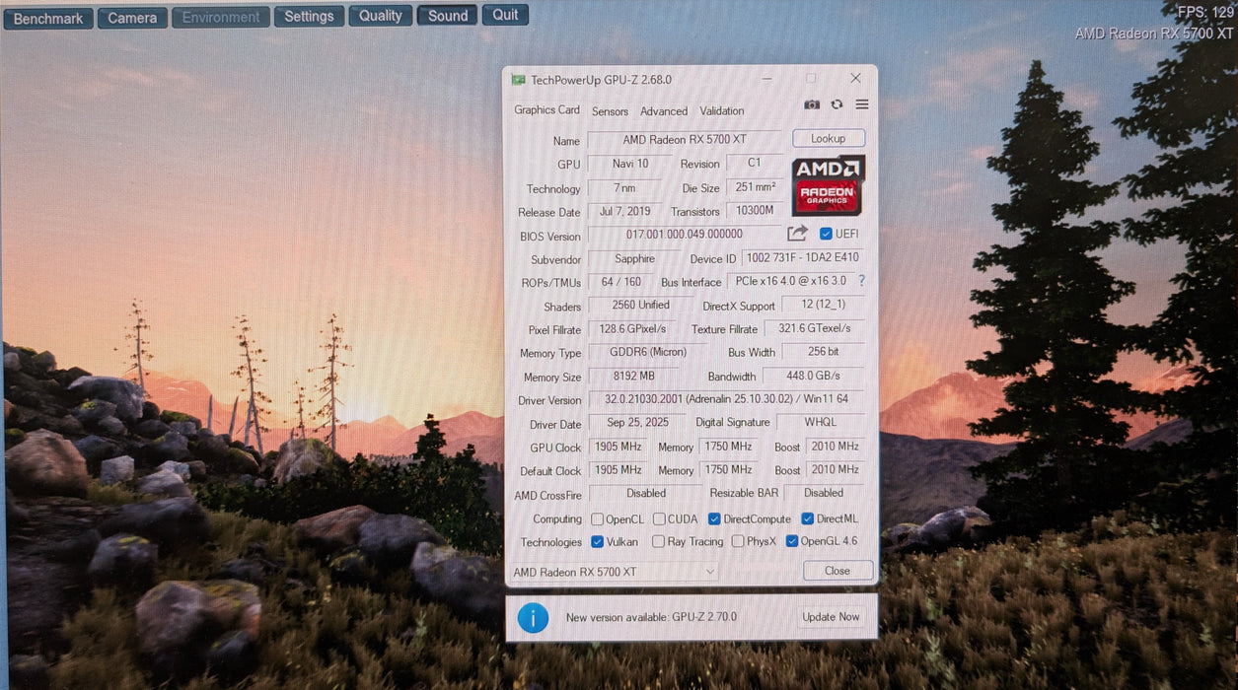Take a GPU-Z screenshot with camera icon
Image resolution: width=1238 pixels, height=690 pixels.
click(x=811, y=104)
